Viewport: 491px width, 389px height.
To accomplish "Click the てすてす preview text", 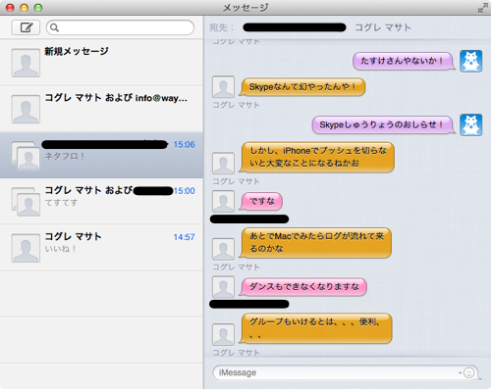I will coord(61,203).
